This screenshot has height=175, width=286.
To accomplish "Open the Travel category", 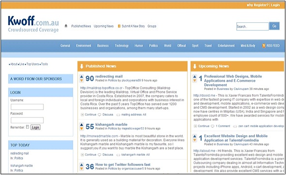I will (208, 46).
